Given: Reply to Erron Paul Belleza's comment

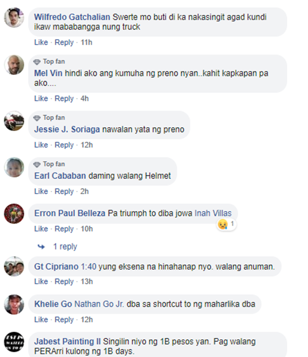Looking at the screenshot, I should pos(64,229).
